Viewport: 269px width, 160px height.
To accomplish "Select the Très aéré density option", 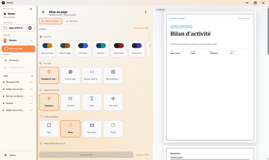I will (113, 102).
